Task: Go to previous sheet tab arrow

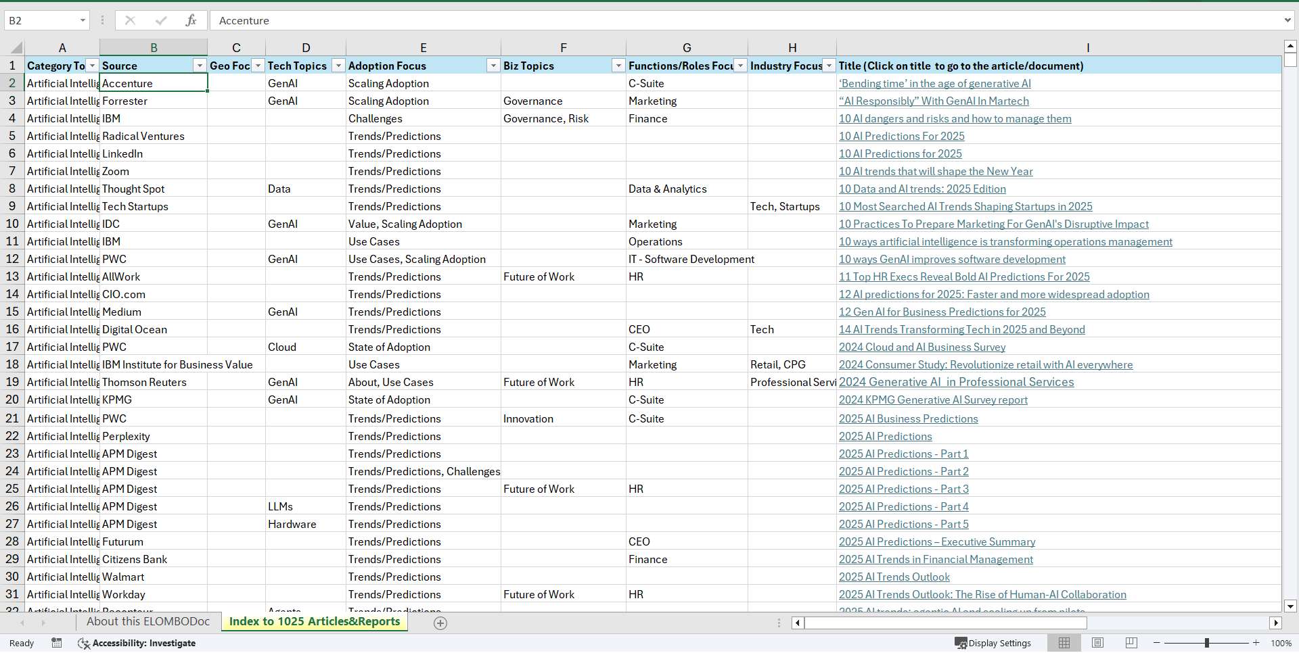Action: click(x=22, y=623)
